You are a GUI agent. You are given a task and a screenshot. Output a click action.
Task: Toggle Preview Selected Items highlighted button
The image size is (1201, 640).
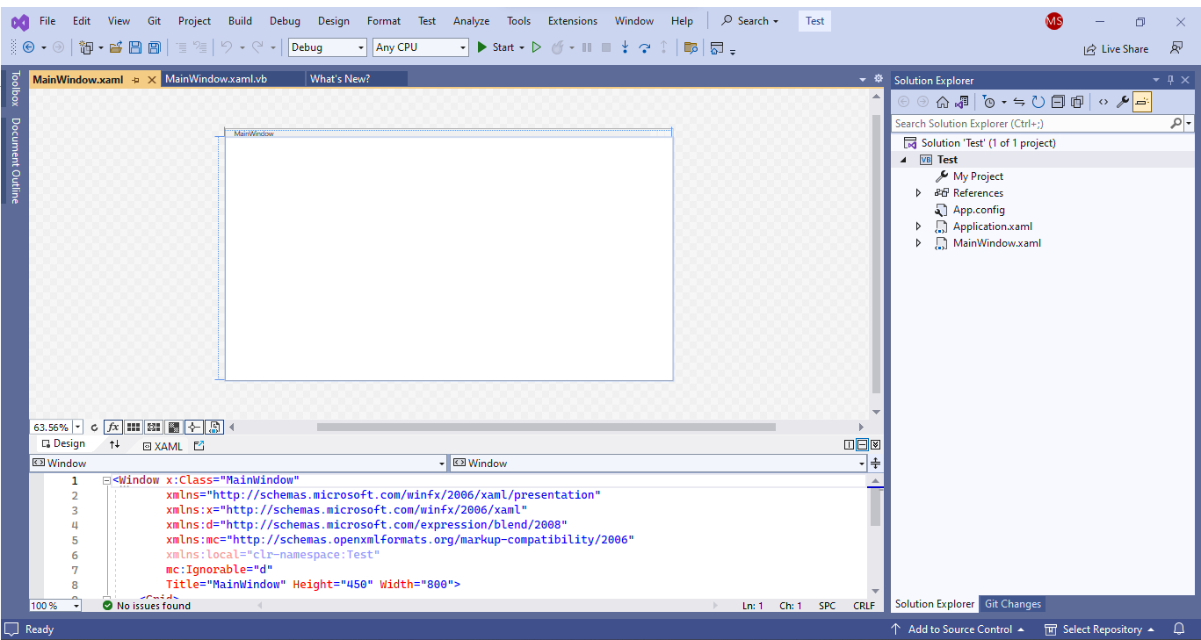click(1142, 102)
